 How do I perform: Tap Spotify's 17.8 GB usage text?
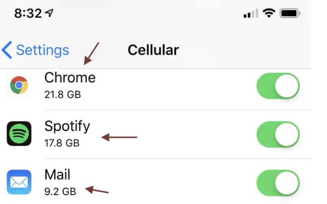click(x=62, y=143)
